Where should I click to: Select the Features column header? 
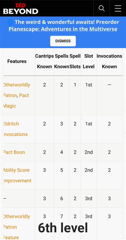point(17,61)
